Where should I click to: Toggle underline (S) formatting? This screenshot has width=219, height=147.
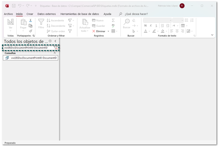[x=156, y=26]
